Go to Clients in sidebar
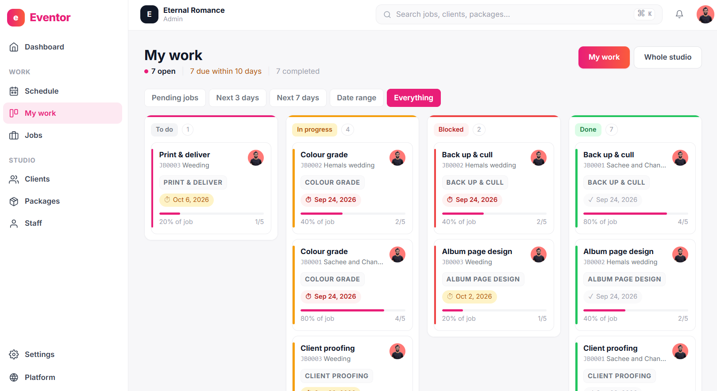717x391 pixels. tap(62, 179)
